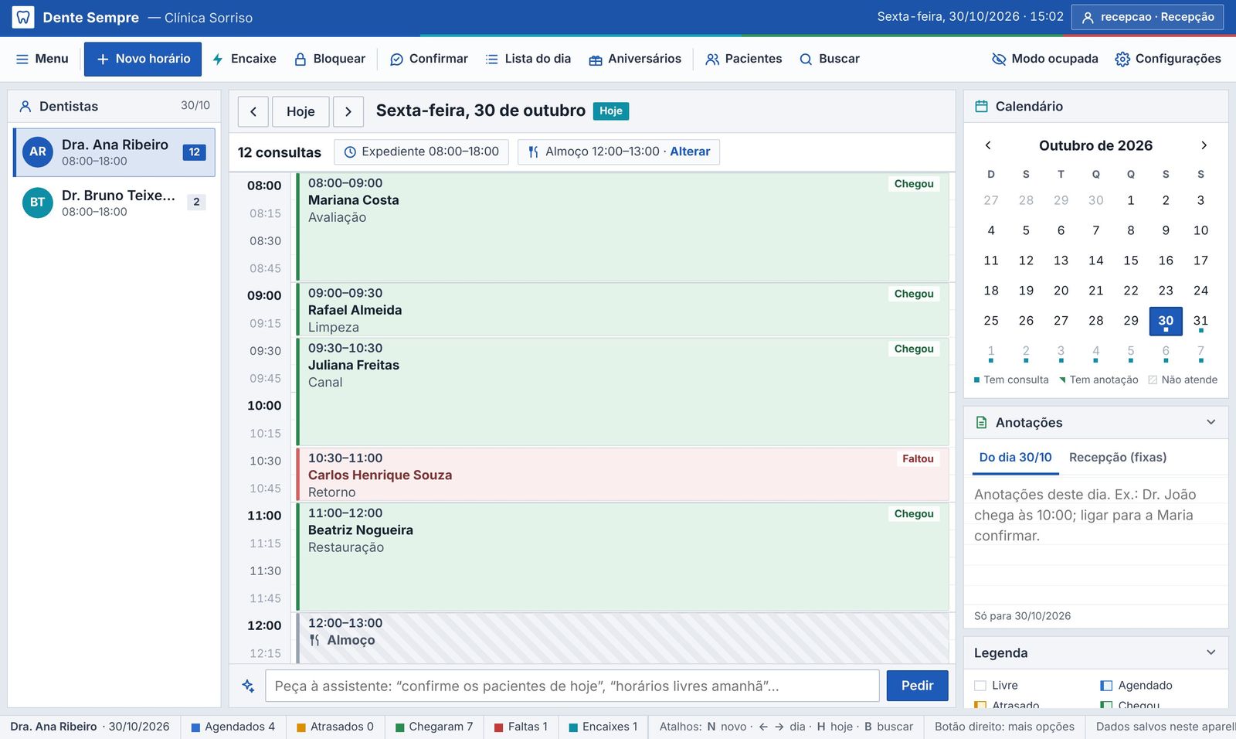Click Faltas 1 in status bar
This screenshot has height=739, width=1236.
click(521, 727)
